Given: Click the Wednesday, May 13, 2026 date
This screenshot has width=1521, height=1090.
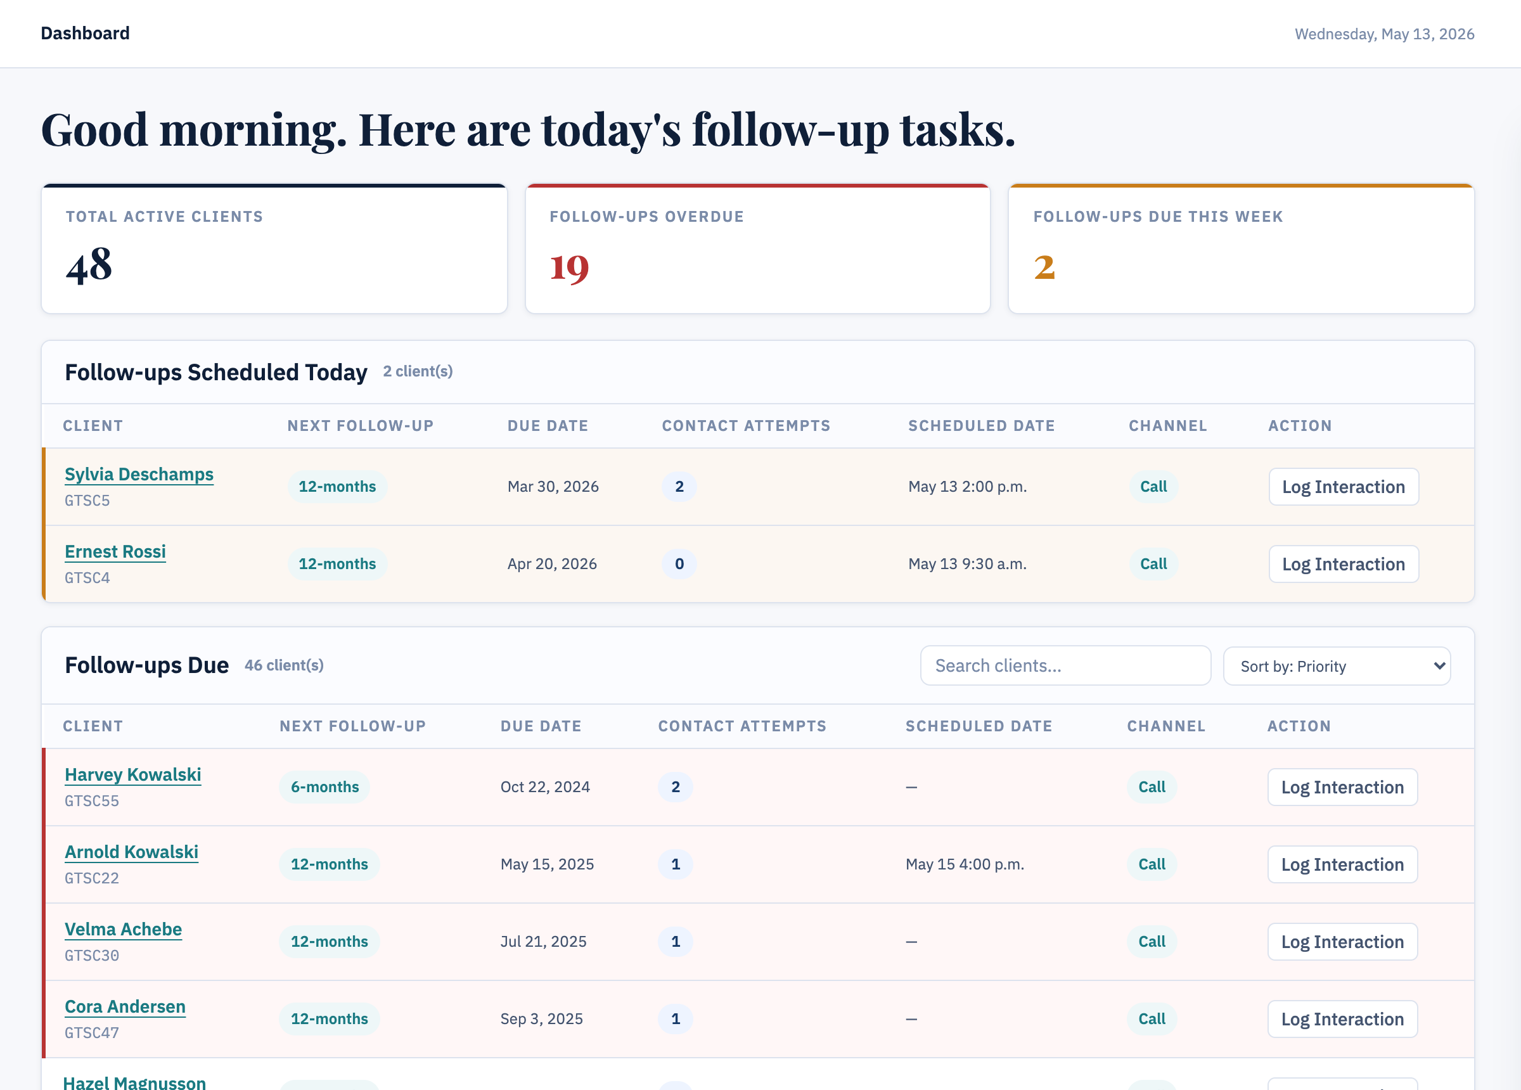Looking at the screenshot, I should (x=1384, y=34).
